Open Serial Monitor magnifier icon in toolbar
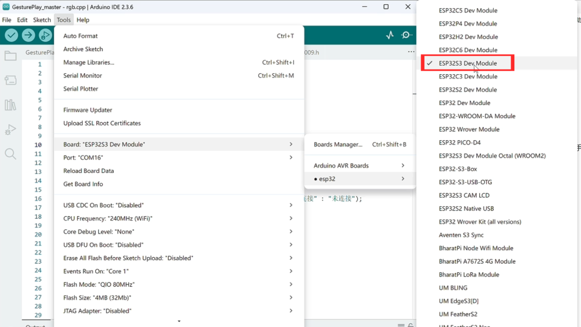This screenshot has width=581, height=327. [407, 35]
